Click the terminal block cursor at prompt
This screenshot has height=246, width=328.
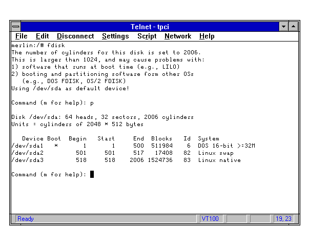[x=92, y=174]
